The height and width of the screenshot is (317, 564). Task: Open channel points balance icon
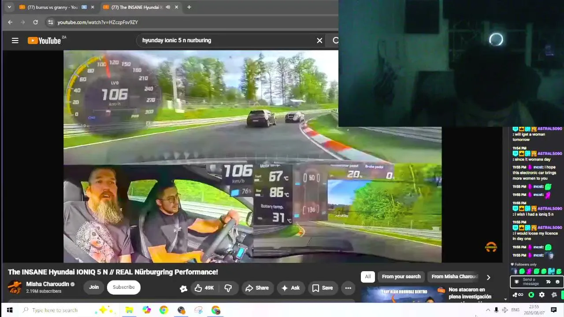tap(518, 295)
